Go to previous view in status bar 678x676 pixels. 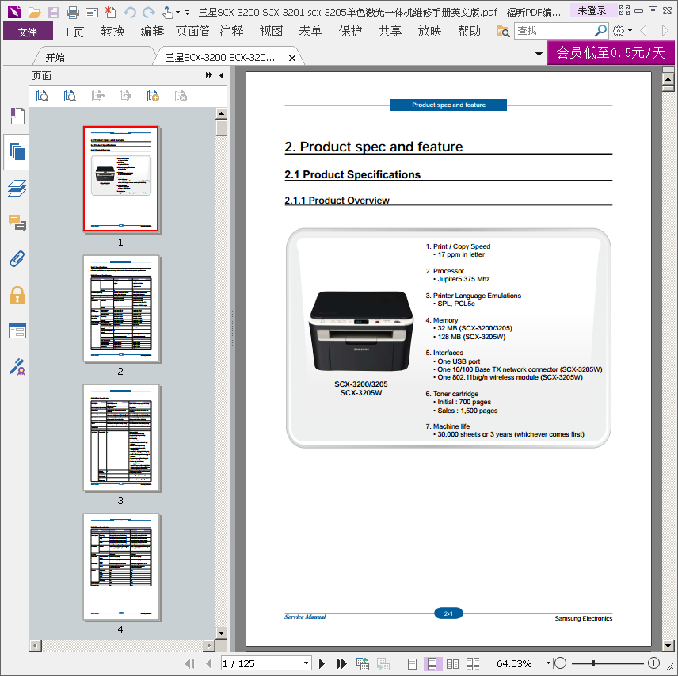pos(362,663)
